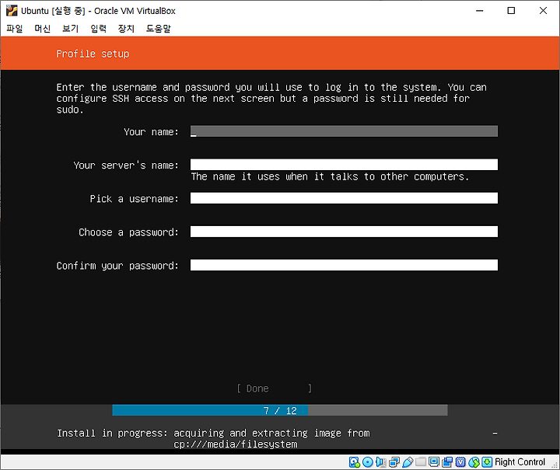Image resolution: width=560 pixels, height=470 pixels.
Task: Open the 입력 menu
Action: click(98, 29)
